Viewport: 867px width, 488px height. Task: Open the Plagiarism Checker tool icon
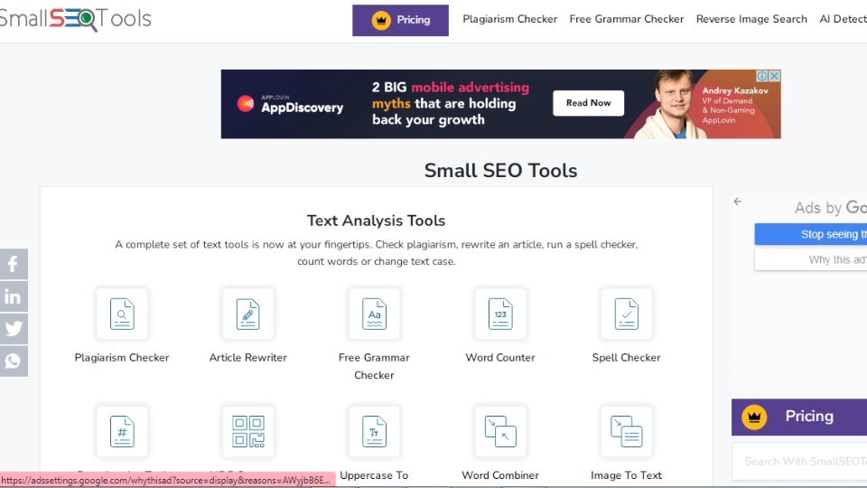click(122, 314)
